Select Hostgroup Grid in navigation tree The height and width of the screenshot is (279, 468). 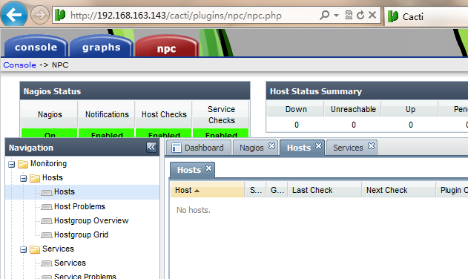(x=81, y=234)
